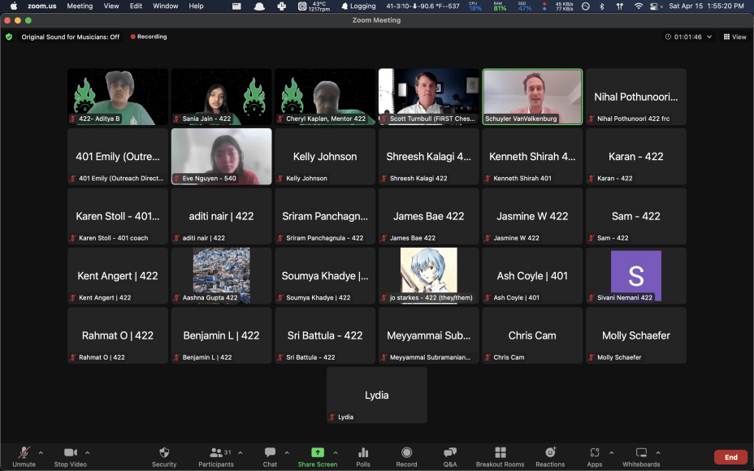The image size is (754, 471).
Task: Open the Participants panel
Action: 215,453
